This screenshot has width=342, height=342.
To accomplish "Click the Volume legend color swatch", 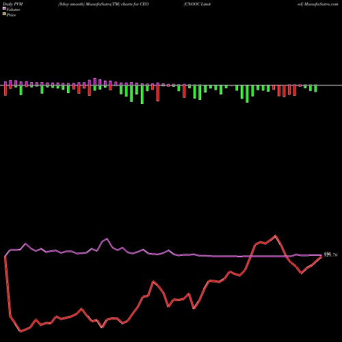I will click(x=4, y=9).
